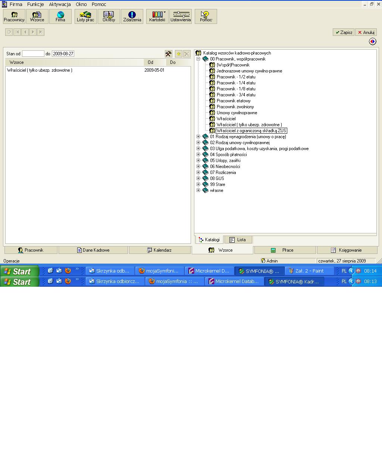The width and height of the screenshot is (382, 457).
Task: Click the Pomoc help toolbar icon
Action: click(206, 16)
